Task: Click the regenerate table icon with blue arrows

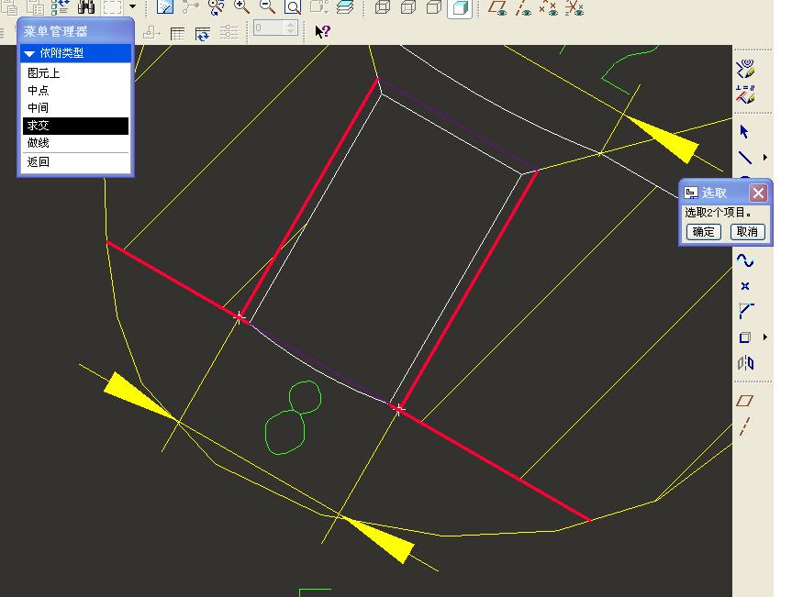Action: tap(203, 34)
